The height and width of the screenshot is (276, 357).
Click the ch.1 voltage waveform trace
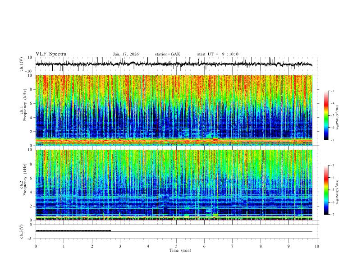point(174,64)
